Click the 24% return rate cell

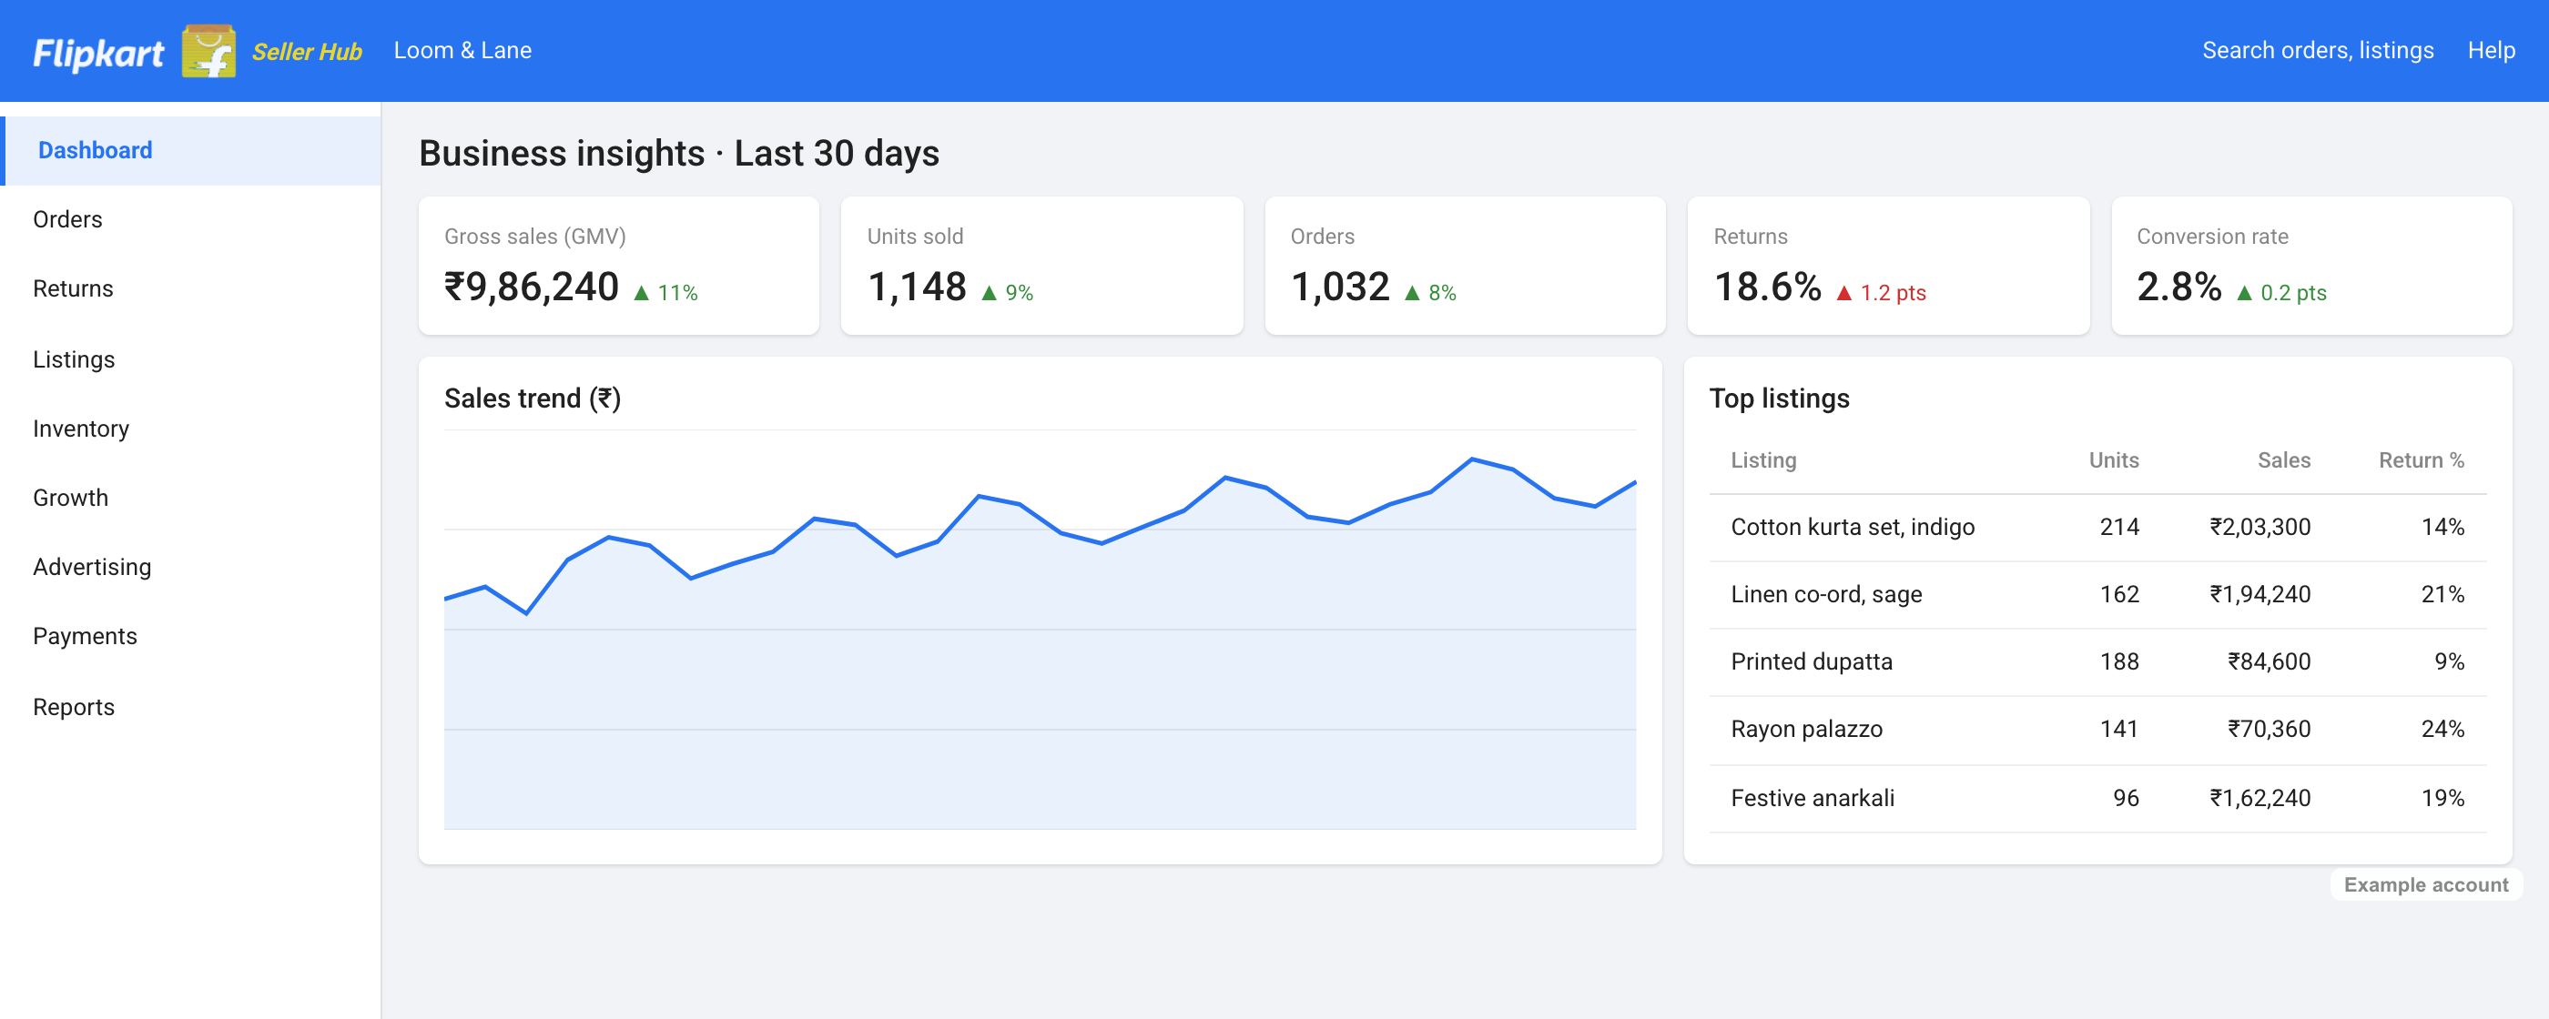pyautogui.click(x=2442, y=729)
